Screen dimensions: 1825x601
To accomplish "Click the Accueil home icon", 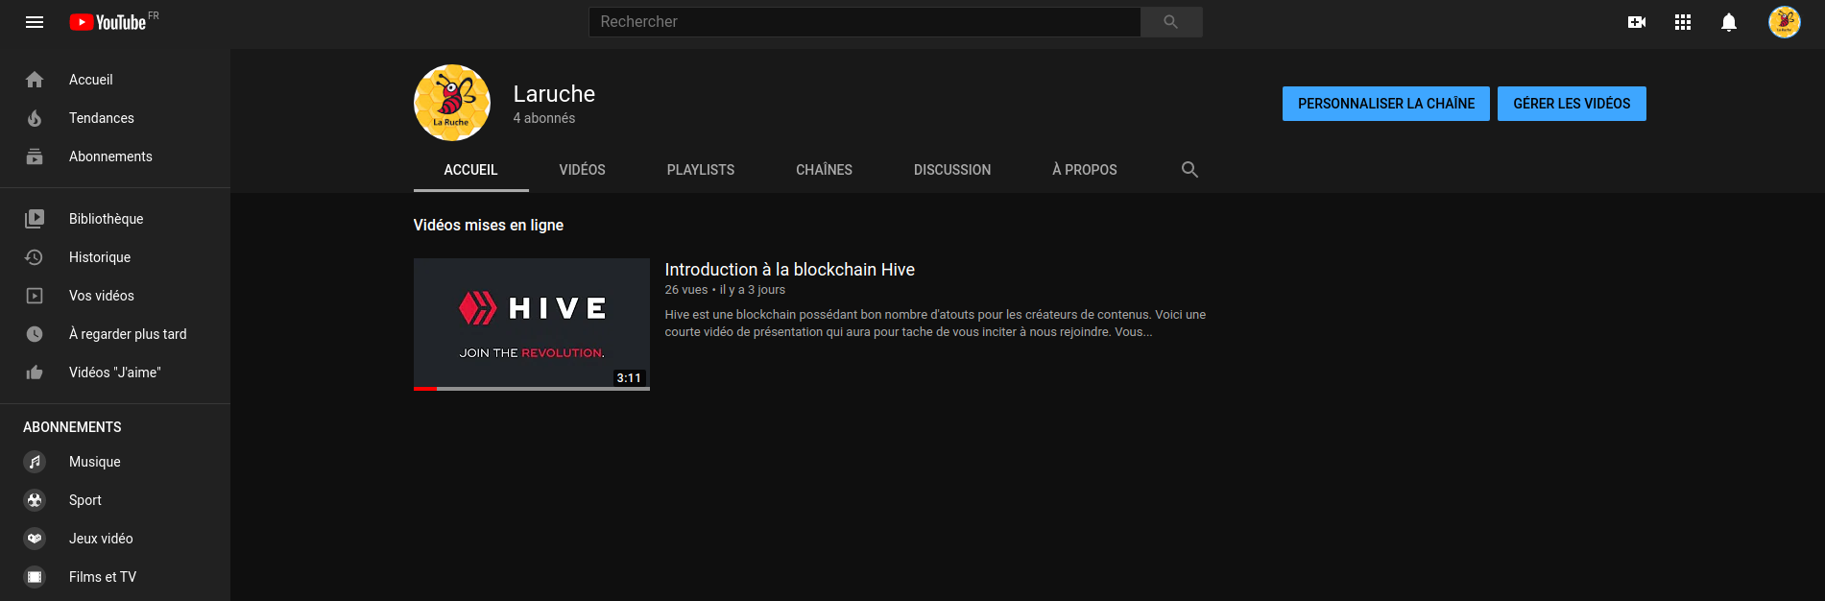I will pyautogui.click(x=35, y=80).
